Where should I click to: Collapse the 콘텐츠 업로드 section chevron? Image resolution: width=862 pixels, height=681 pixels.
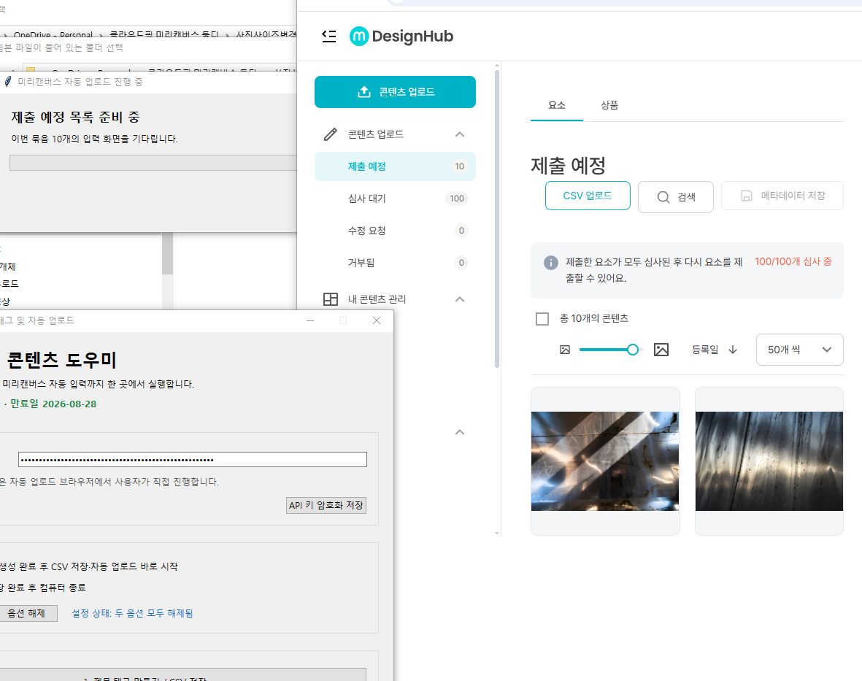click(460, 134)
